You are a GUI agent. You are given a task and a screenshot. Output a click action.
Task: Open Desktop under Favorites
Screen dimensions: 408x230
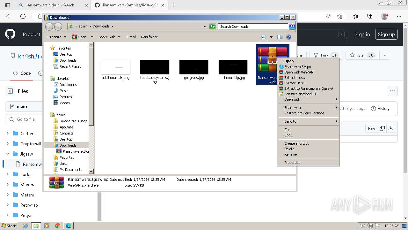66,54
